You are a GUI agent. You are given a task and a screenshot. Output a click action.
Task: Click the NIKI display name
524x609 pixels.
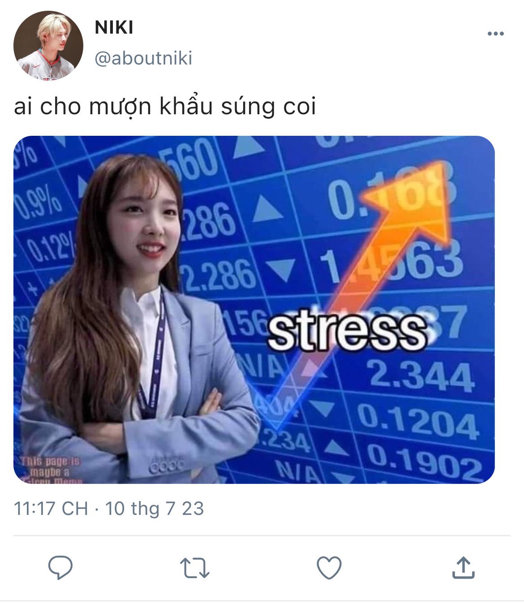click(x=114, y=28)
